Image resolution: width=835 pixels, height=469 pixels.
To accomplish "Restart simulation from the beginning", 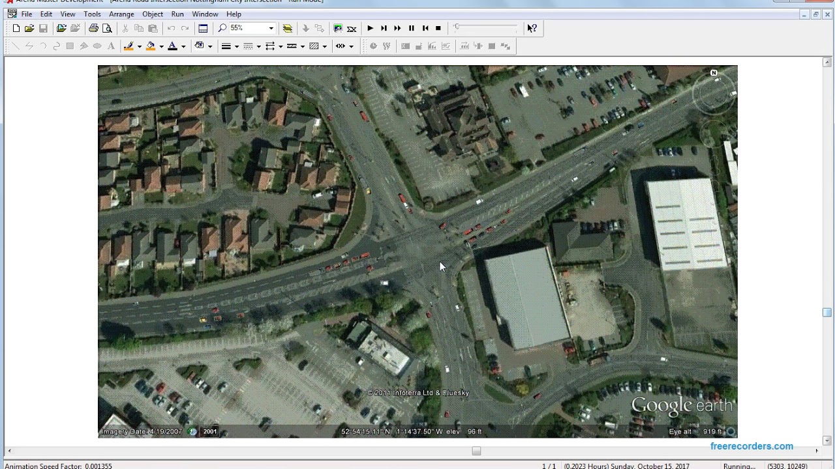I will (425, 28).
